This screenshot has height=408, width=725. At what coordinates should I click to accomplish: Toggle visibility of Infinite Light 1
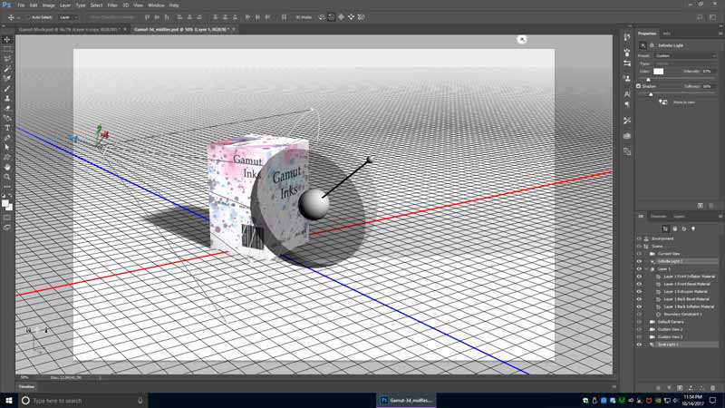[639, 261]
